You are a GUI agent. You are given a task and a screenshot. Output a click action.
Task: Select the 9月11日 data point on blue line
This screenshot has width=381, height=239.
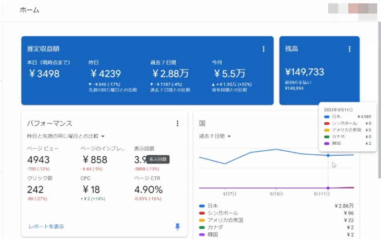328,155
